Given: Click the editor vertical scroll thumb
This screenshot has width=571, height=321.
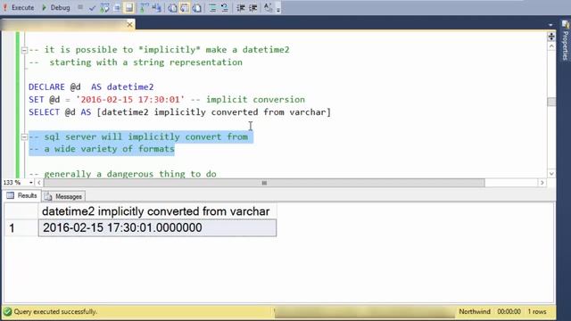Looking at the screenshot, I should click(551, 102).
